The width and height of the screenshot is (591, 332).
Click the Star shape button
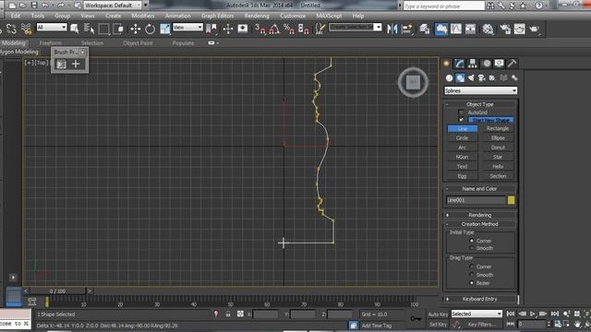(x=498, y=157)
